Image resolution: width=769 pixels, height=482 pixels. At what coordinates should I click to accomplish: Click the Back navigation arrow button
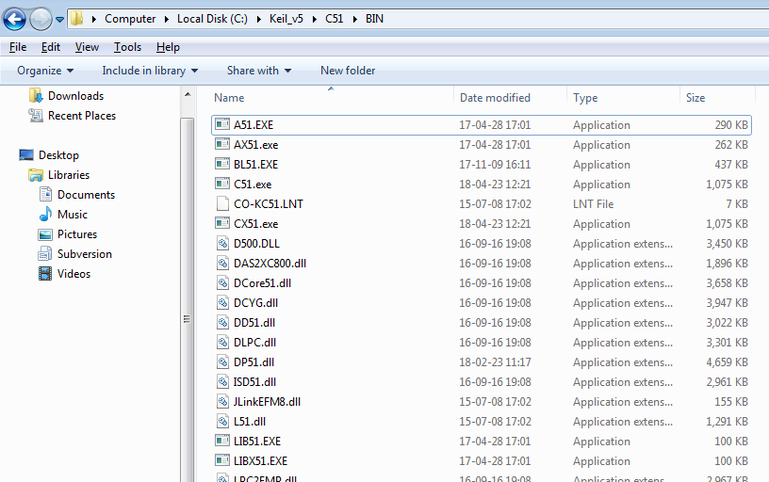pyautogui.click(x=14, y=18)
